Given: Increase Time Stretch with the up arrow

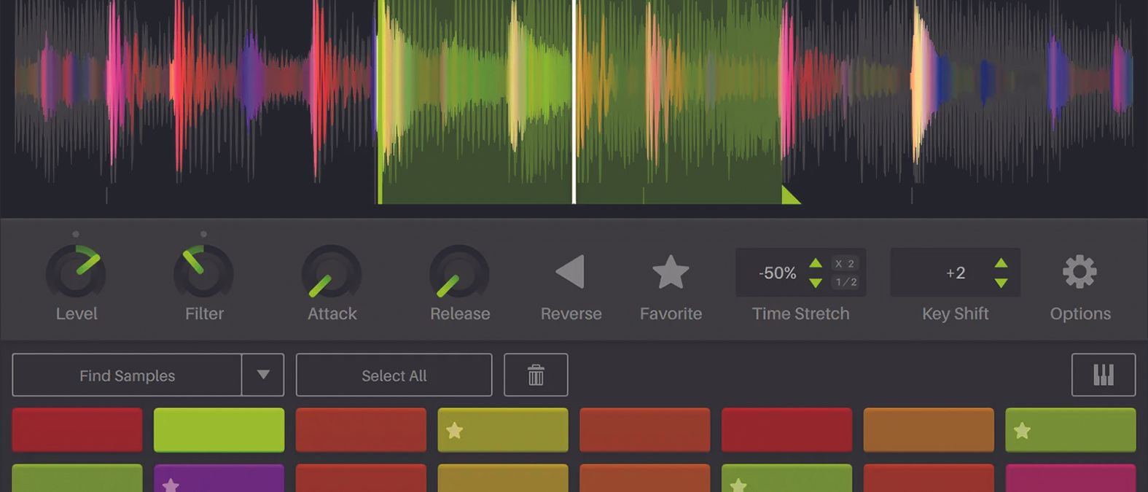Looking at the screenshot, I should (x=816, y=263).
